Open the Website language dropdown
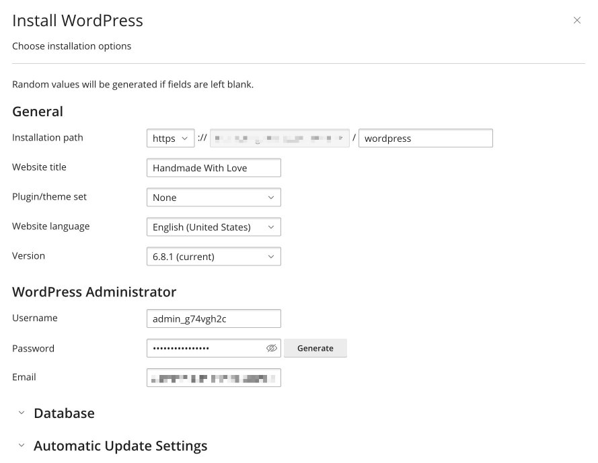This screenshot has height=463, width=598. tap(214, 226)
